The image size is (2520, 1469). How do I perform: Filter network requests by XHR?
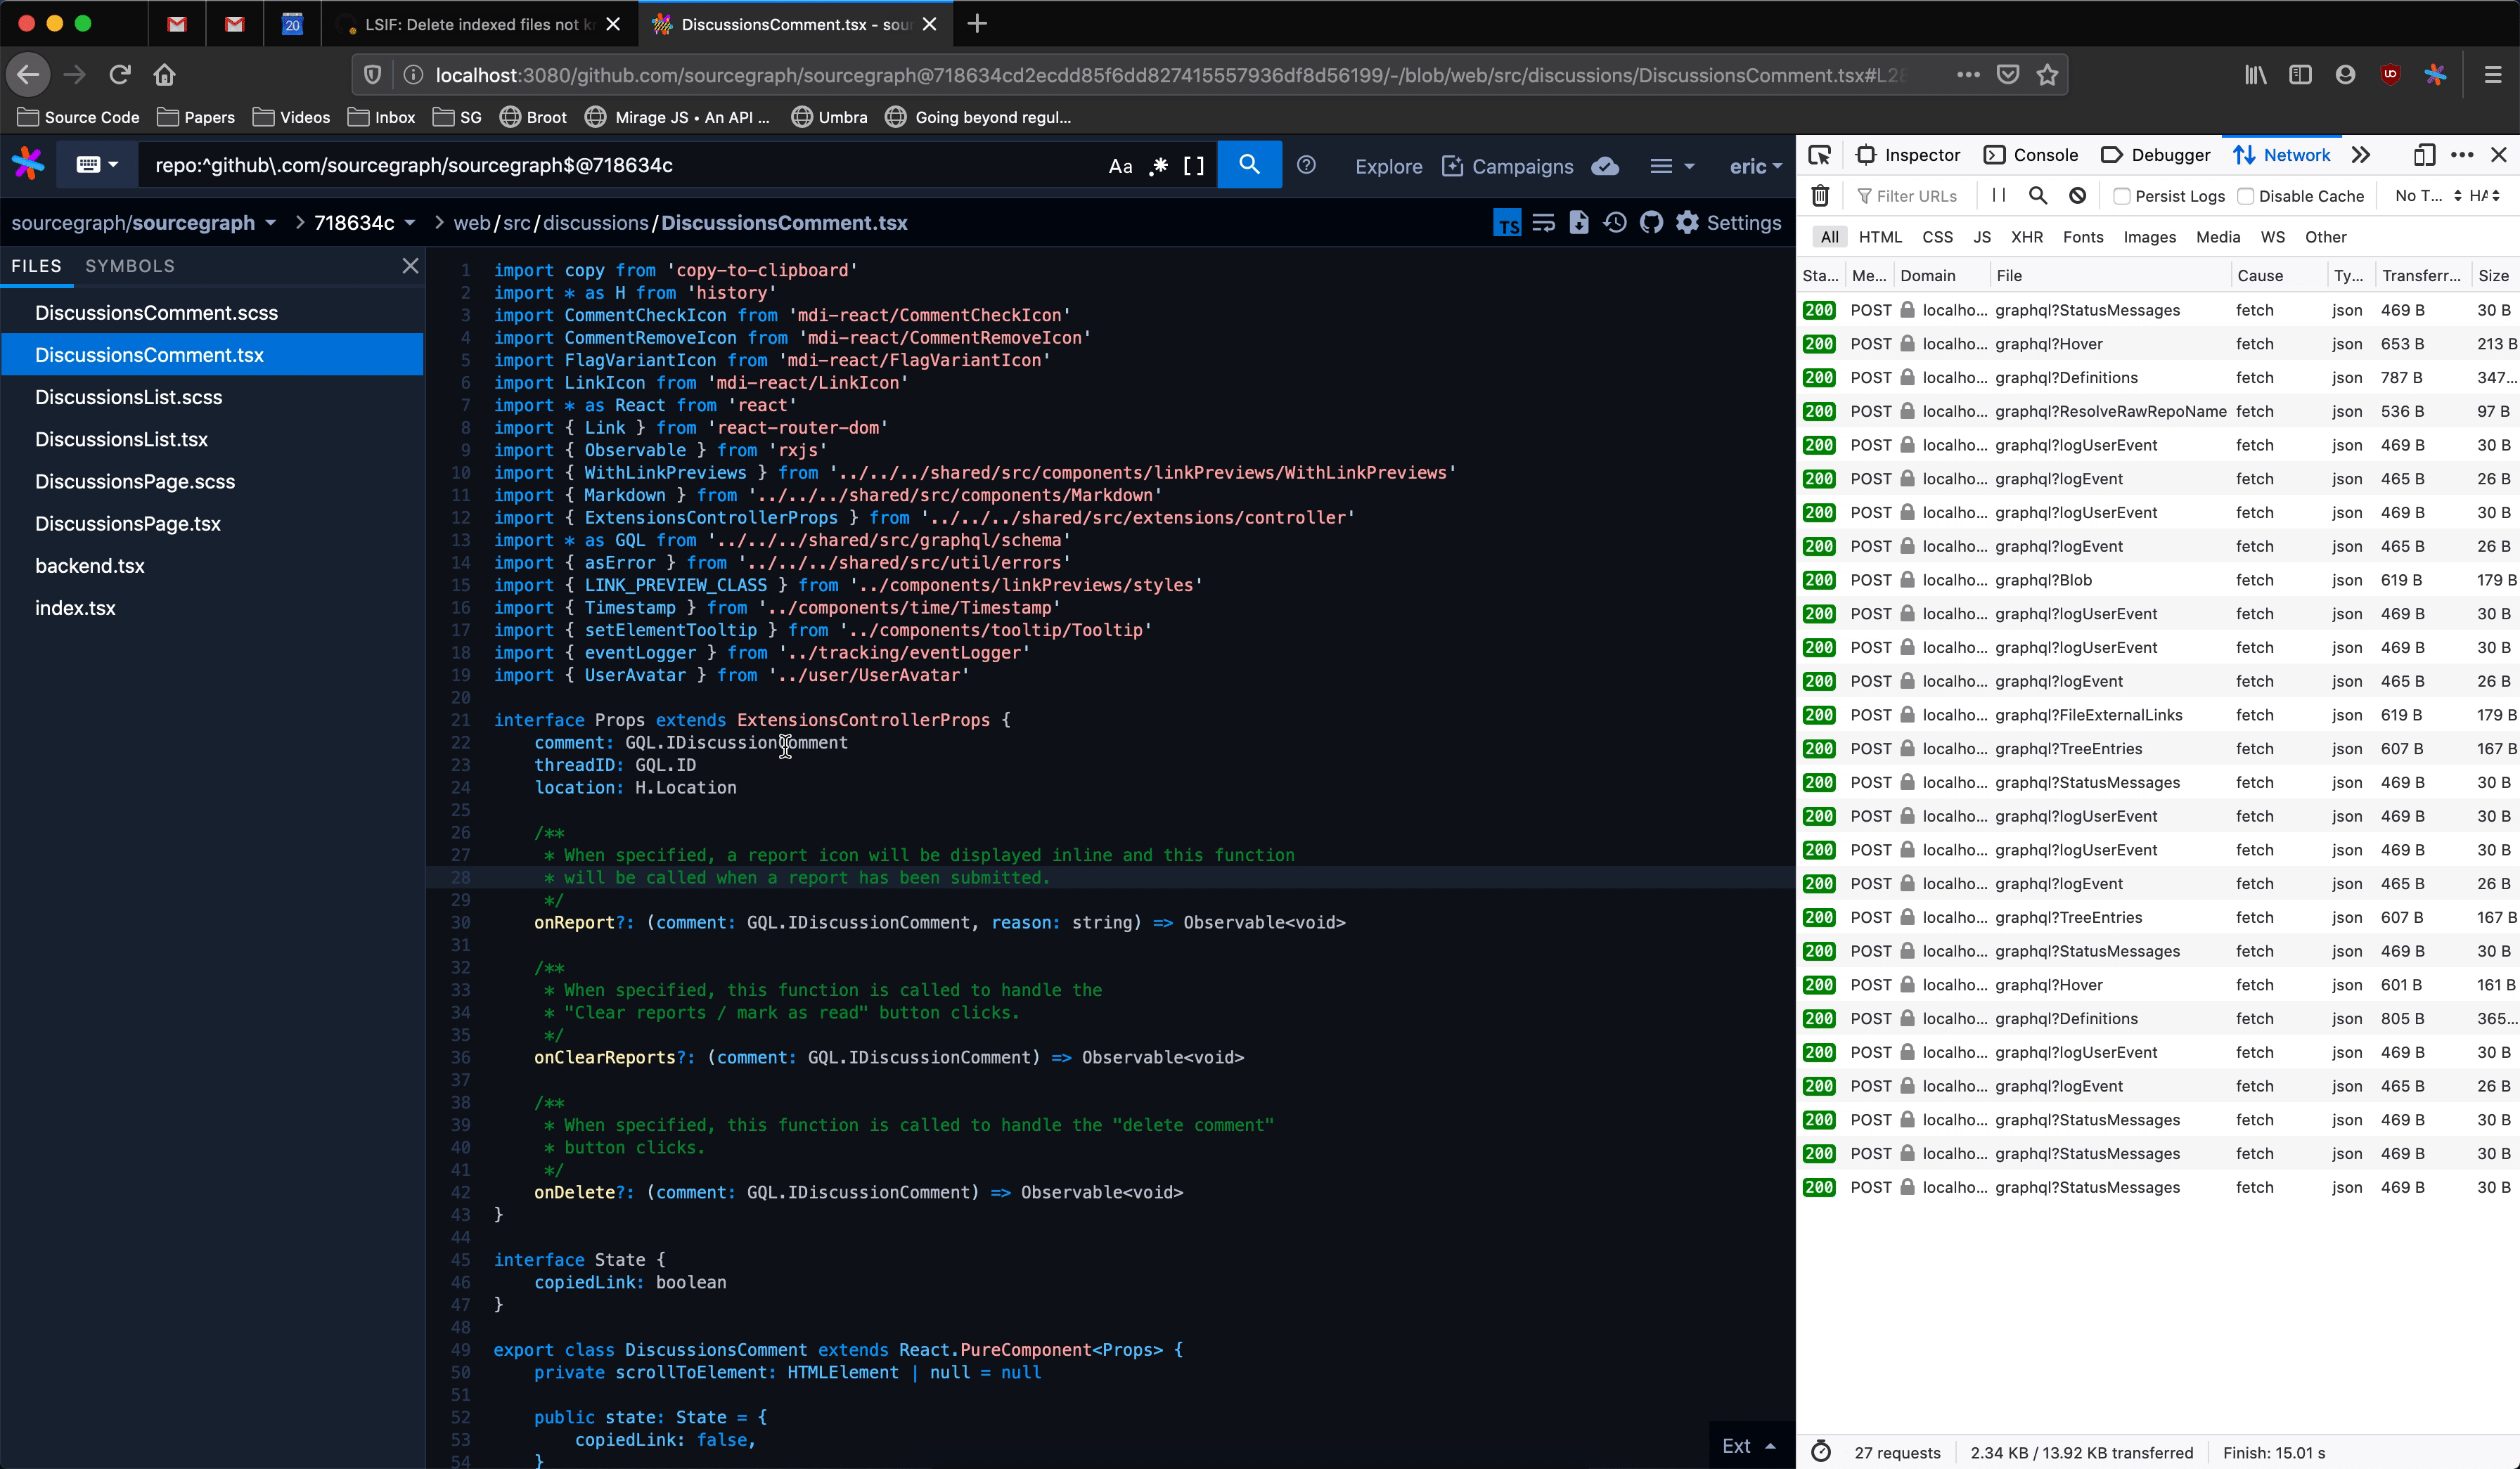2026,237
